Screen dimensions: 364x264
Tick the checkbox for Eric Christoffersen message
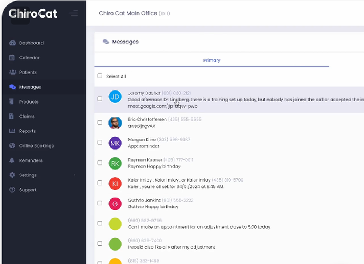point(100,122)
